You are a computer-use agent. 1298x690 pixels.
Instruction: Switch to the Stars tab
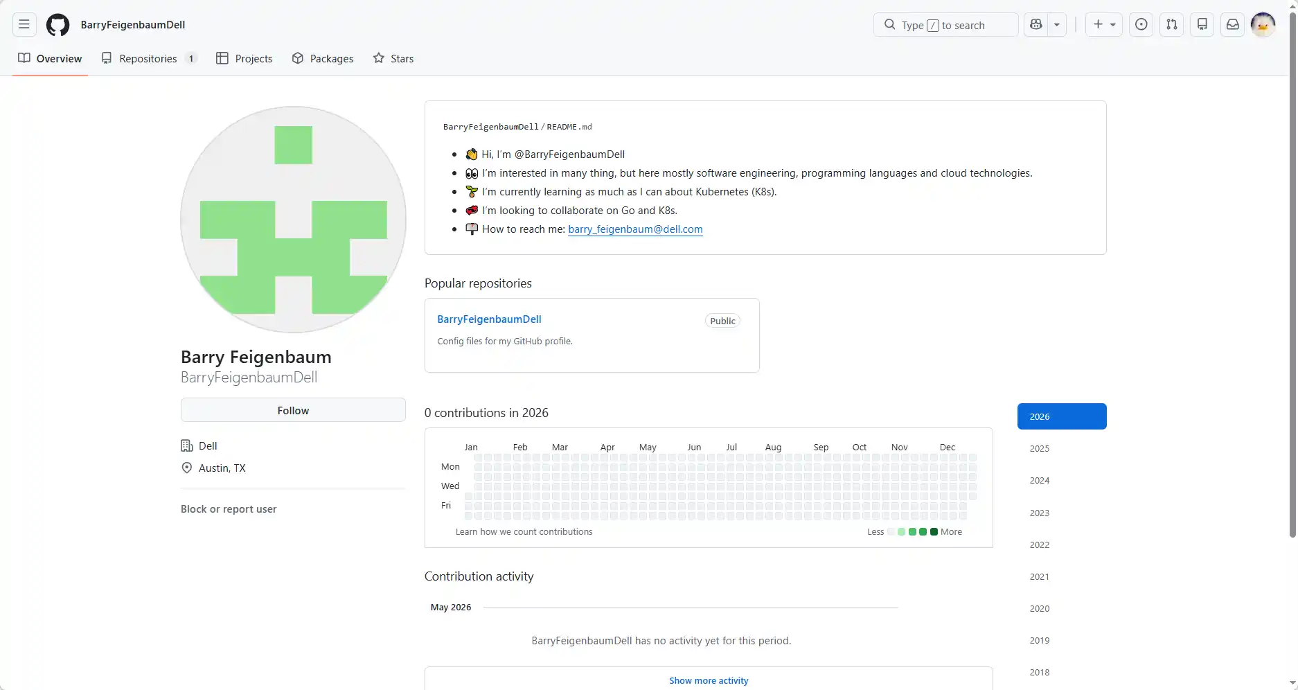[393, 58]
